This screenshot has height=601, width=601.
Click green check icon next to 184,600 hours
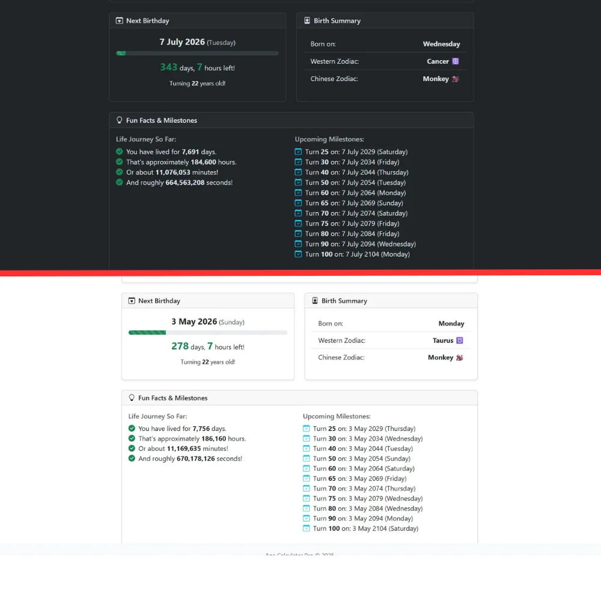119,162
